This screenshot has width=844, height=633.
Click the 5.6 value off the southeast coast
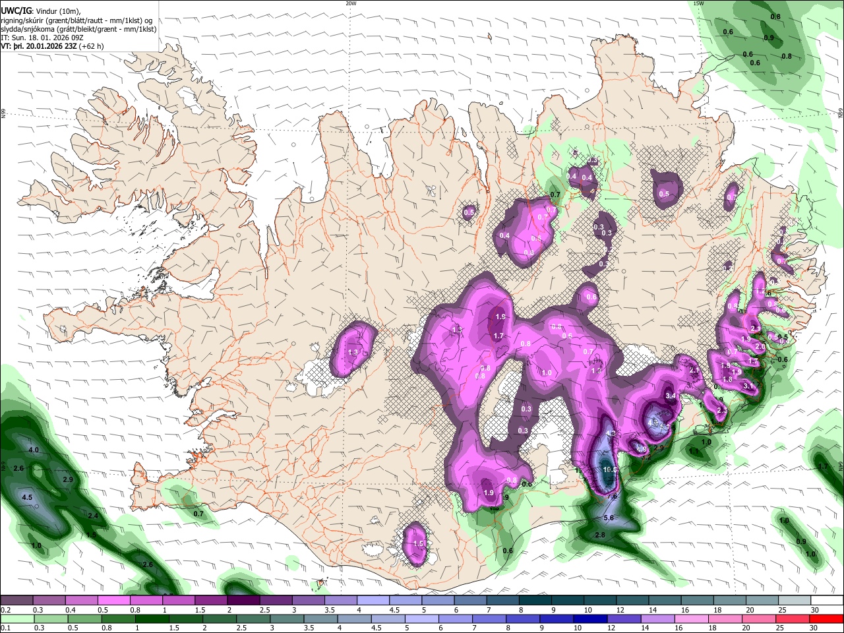(x=609, y=518)
